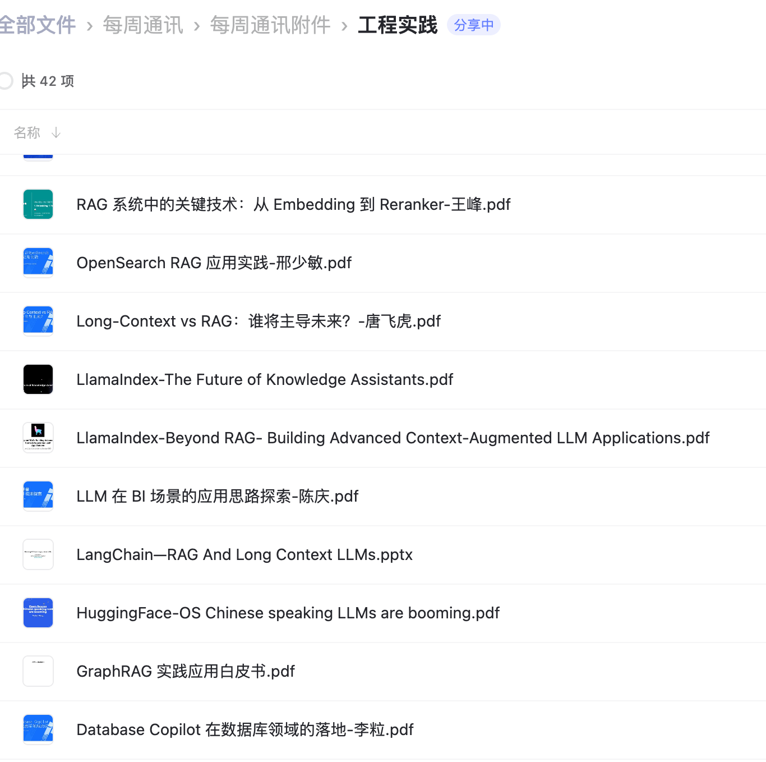The image size is (766, 762).
Task: Click the sort direction arrow next to 名称
Action: [x=56, y=133]
